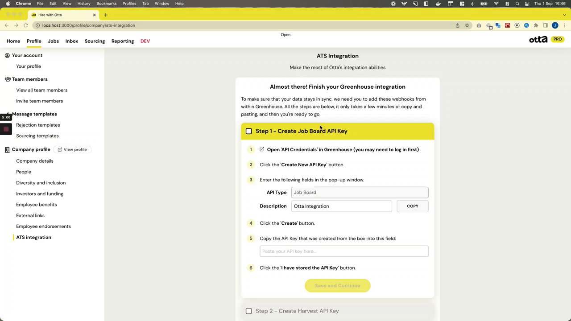
Task: Select ATS integration in sidebar
Action: pyautogui.click(x=34, y=238)
